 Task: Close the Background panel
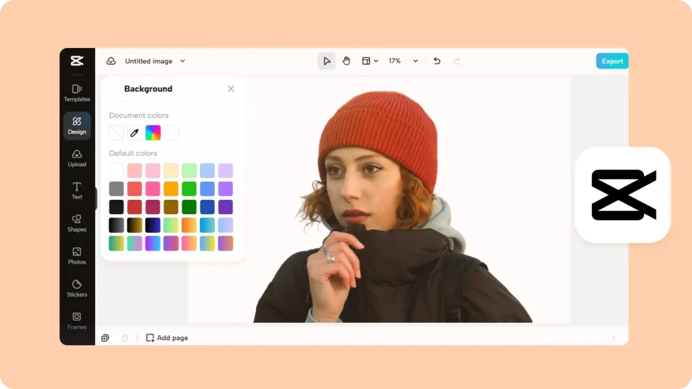[230, 88]
